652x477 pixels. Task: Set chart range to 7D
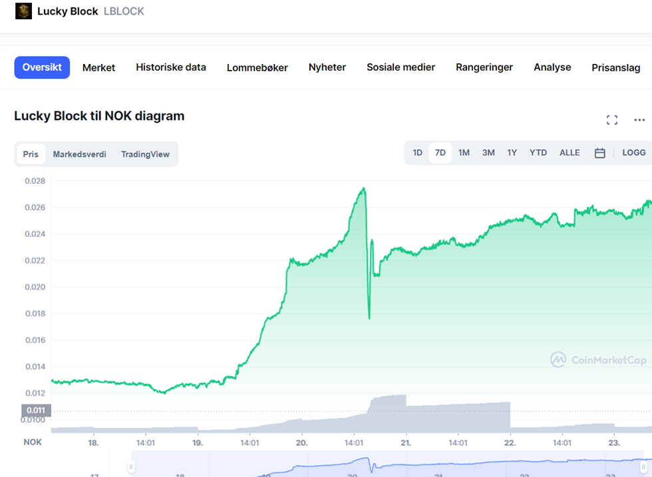click(x=440, y=153)
